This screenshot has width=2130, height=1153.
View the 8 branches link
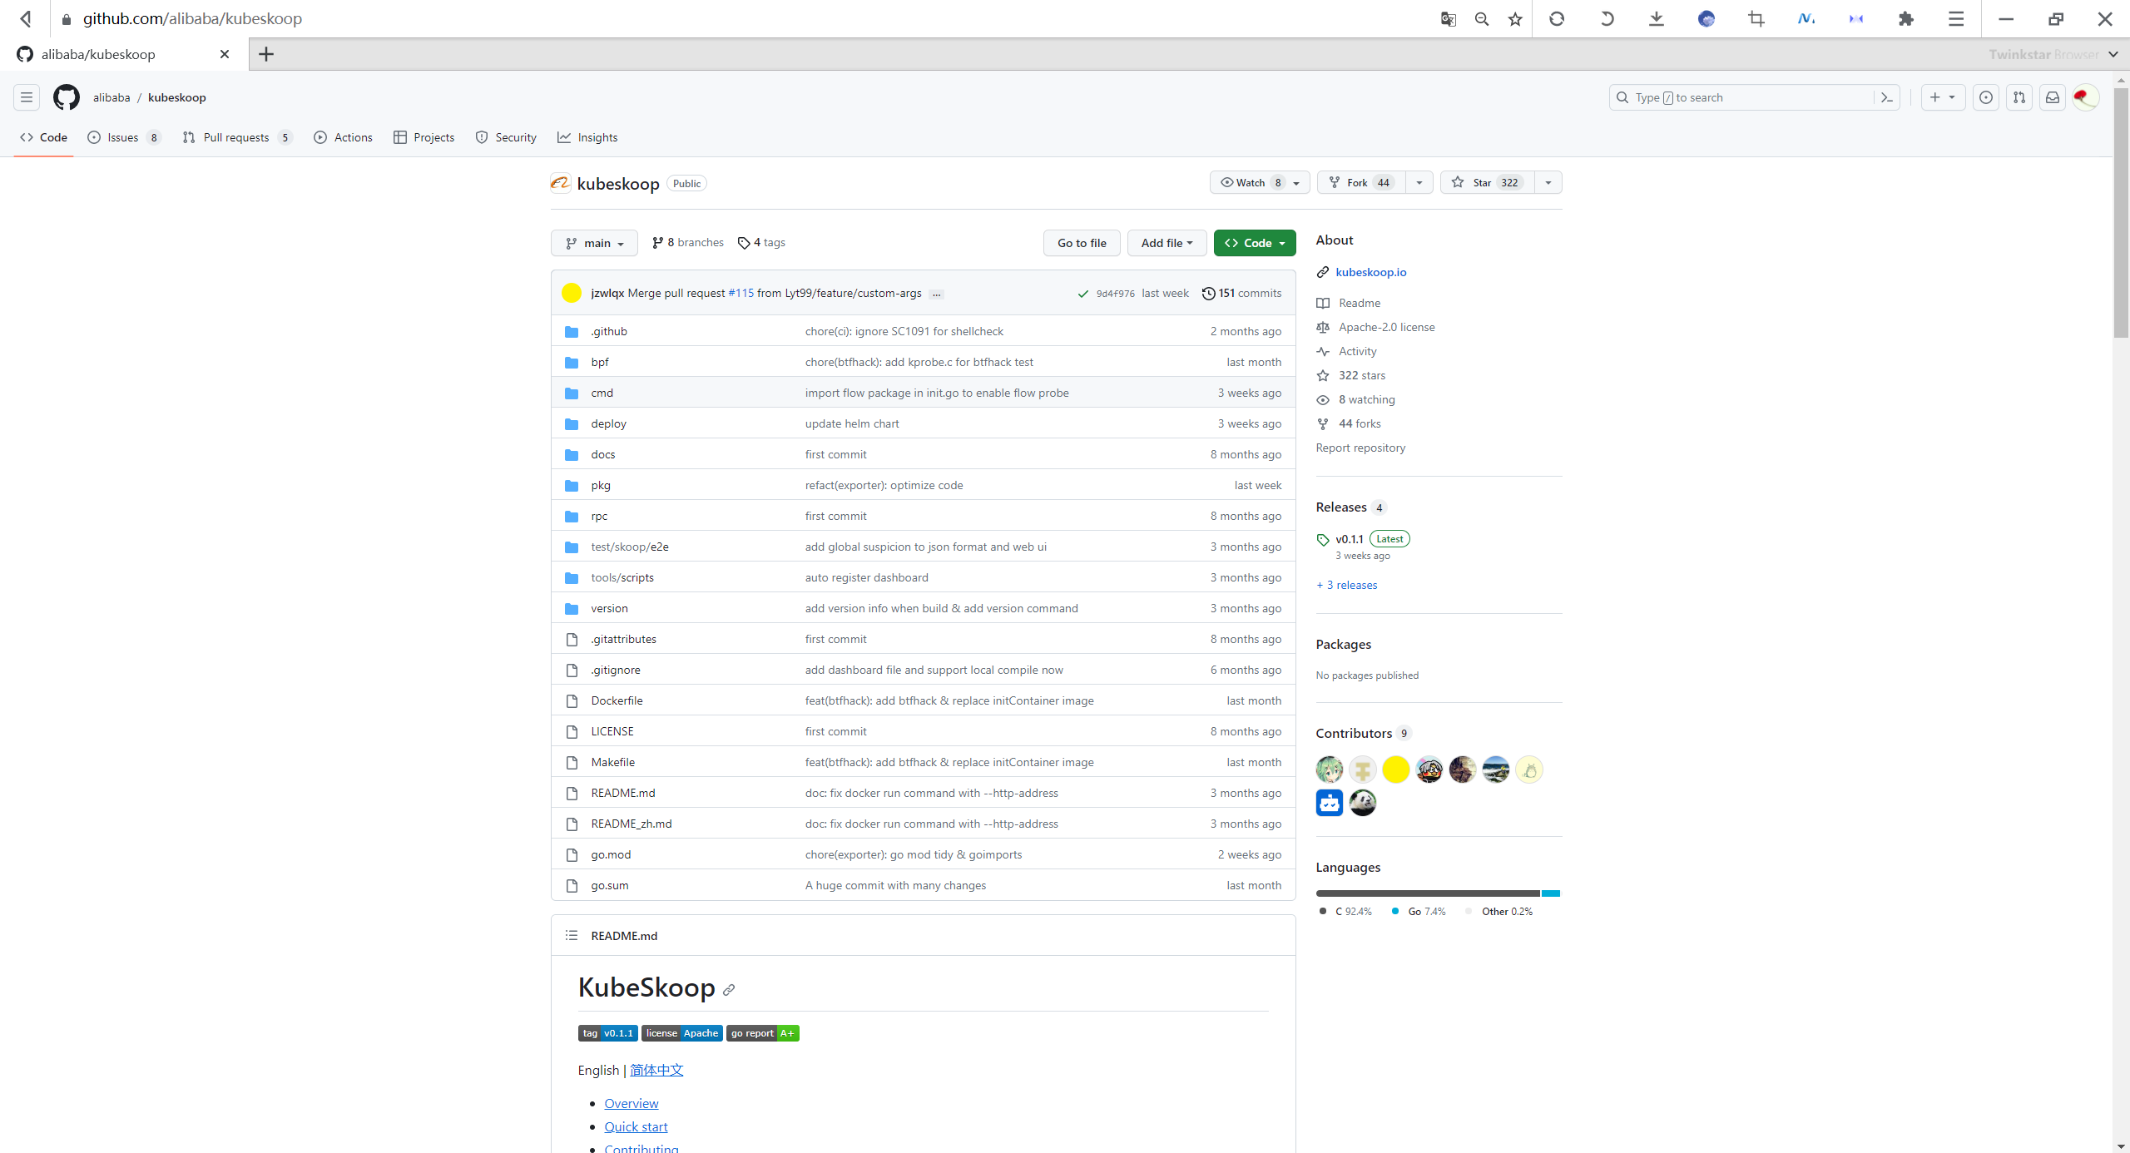coord(688,242)
